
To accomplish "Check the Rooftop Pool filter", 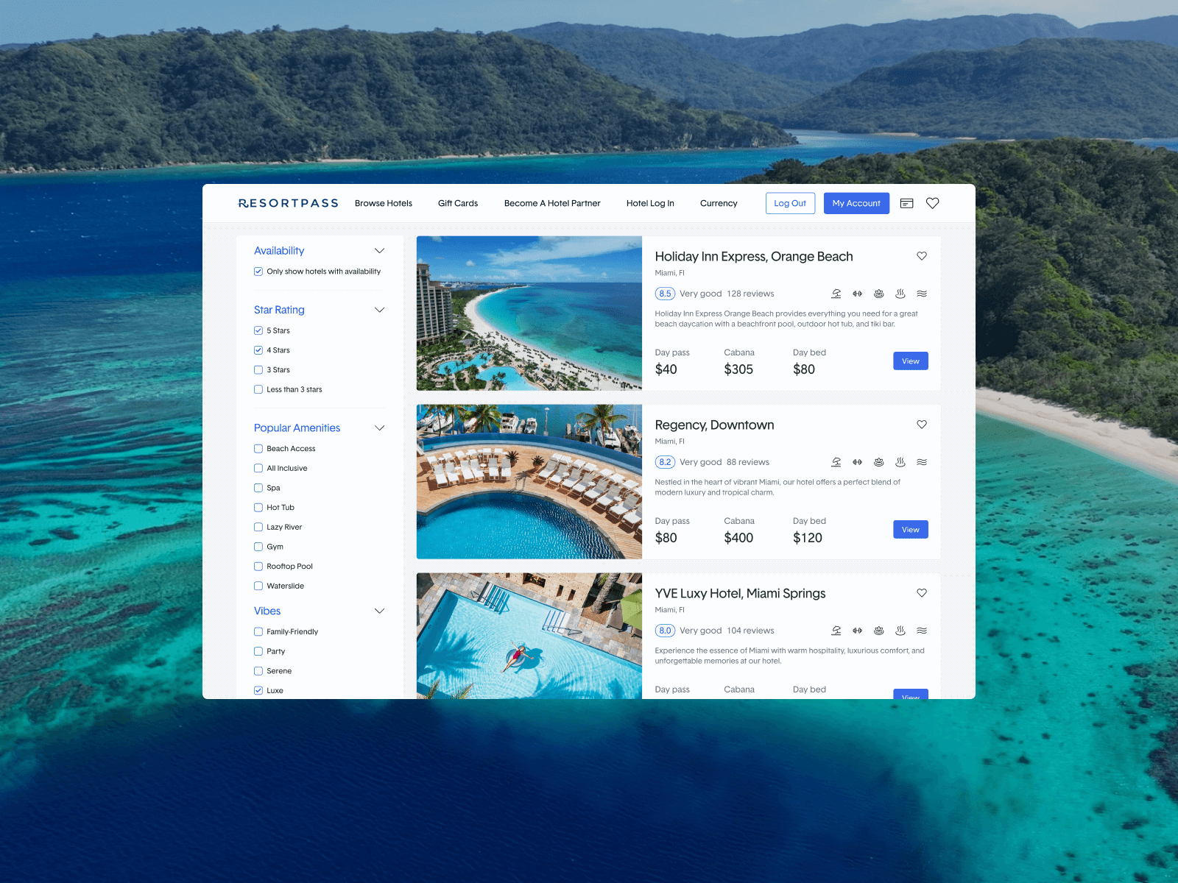I will pyautogui.click(x=258, y=567).
